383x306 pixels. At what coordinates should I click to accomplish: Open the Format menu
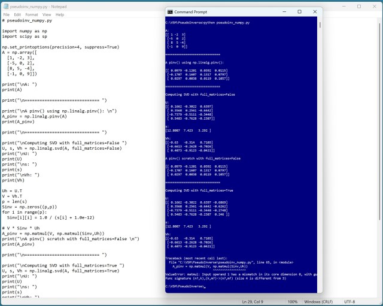click(32, 14)
